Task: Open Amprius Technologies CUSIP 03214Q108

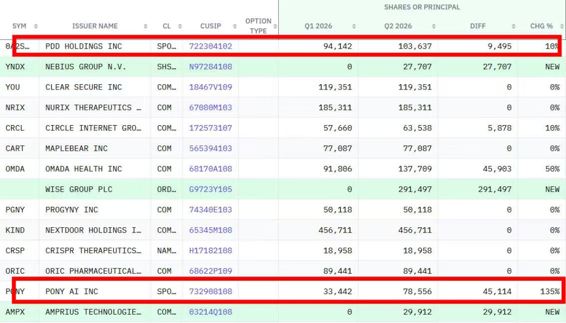Action: tap(211, 312)
